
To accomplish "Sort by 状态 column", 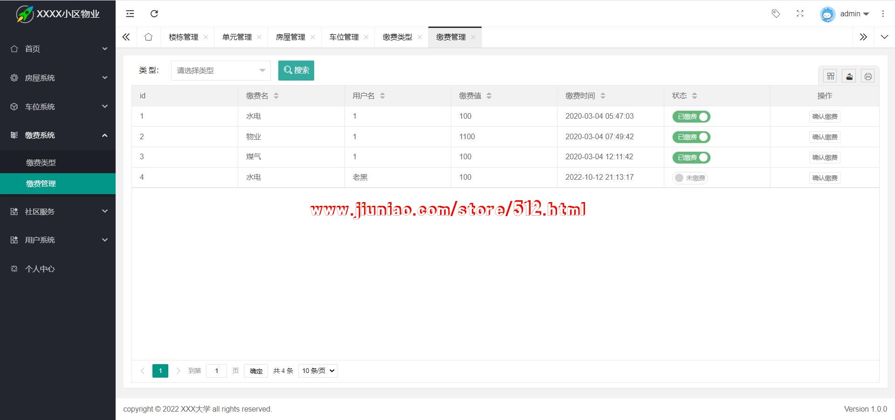I will [x=695, y=95].
